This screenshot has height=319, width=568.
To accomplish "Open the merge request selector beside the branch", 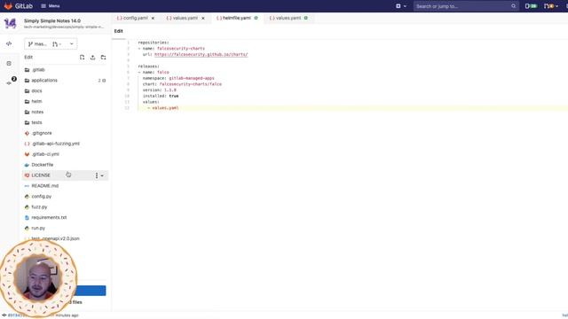I will click(x=57, y=43).
